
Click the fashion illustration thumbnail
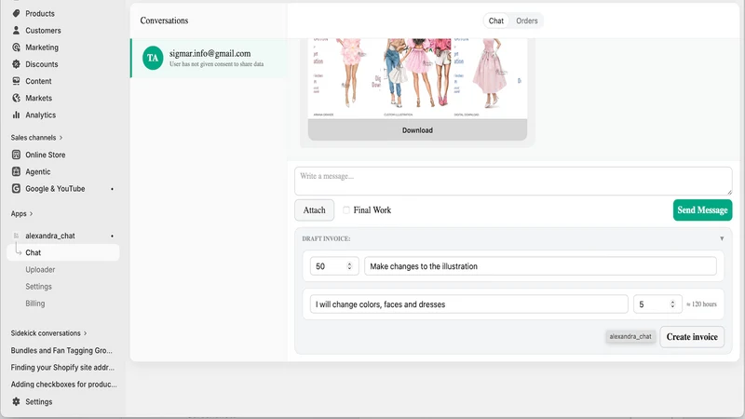click(417, 78)
